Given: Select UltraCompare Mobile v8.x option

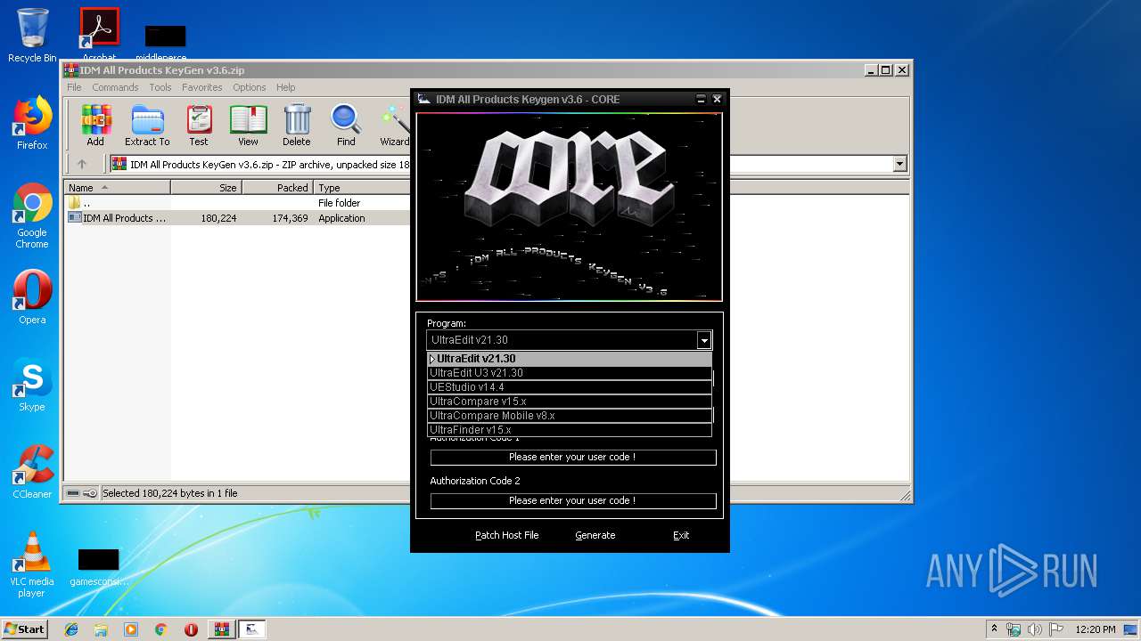Looking at the screenshot, I should tap(570, 416).
